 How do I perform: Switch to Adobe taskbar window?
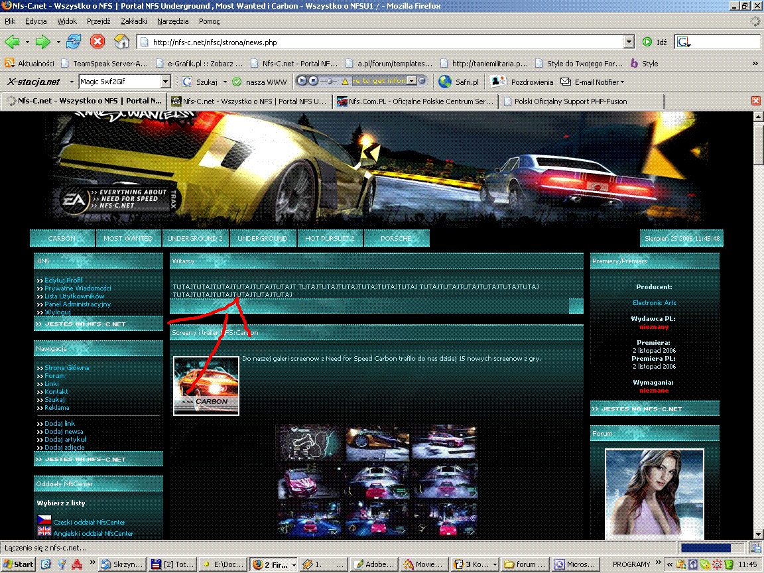click(x=374, y=564)
